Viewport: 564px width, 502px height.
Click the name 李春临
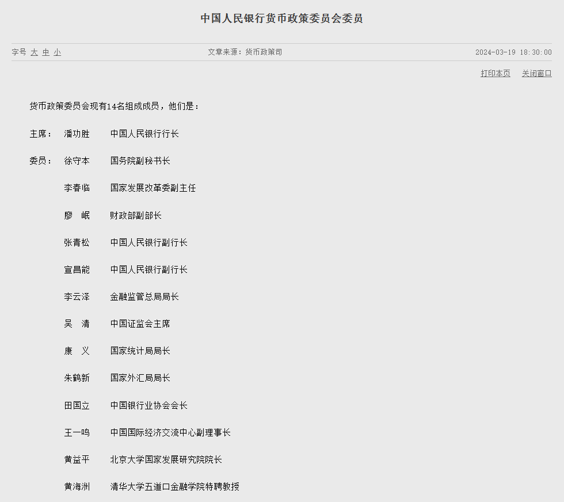click(x=77, y=188)
